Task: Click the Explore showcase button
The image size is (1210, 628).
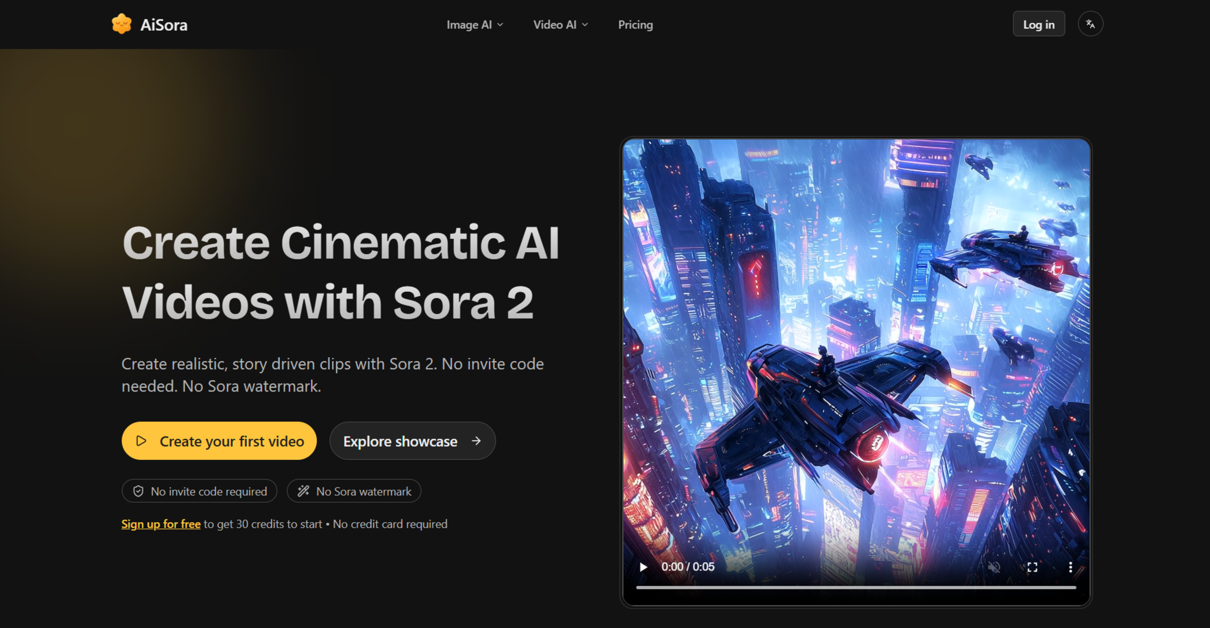Action: 412,441
